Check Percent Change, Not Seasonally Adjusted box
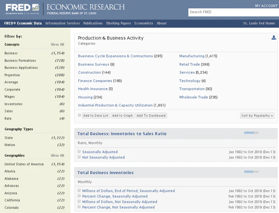279x213 pixels. coord(79,207)
